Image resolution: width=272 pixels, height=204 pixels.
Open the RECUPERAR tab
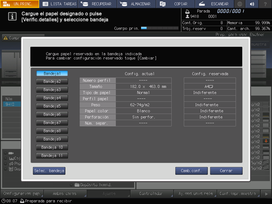97,4
